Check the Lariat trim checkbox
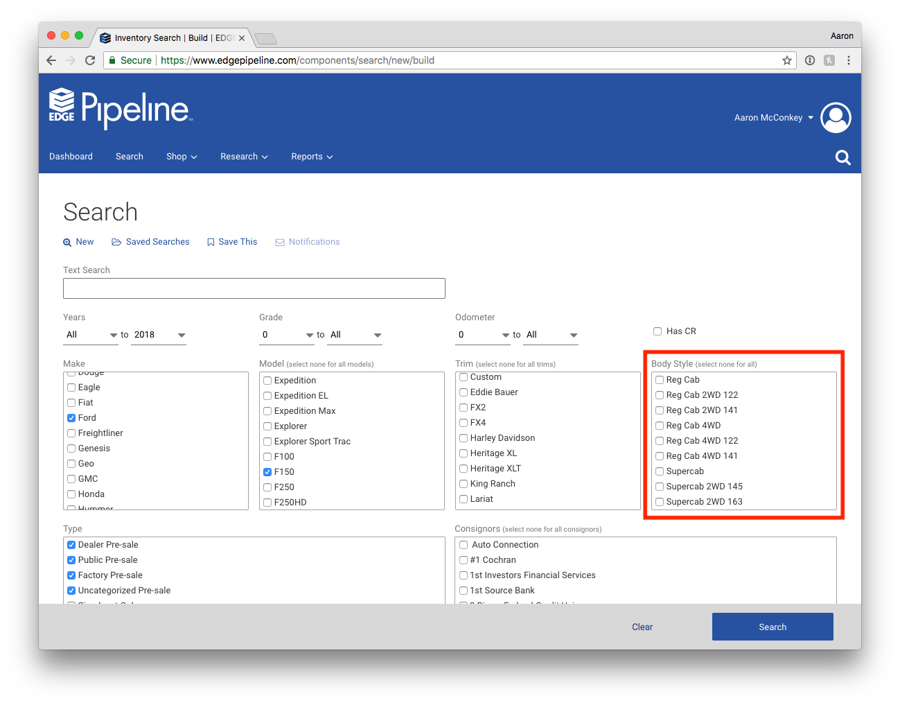 [x=464, y=499]
